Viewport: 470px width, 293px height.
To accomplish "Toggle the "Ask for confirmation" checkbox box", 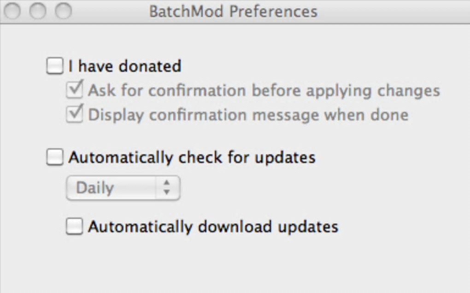I will coord(74,90).
